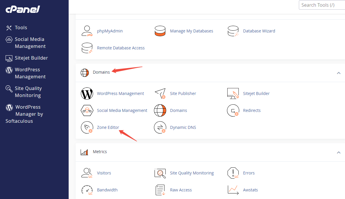This screenshot has width=345, height=199.
Task: Open the Tools sidebar icon
Action: click(9, 28)
